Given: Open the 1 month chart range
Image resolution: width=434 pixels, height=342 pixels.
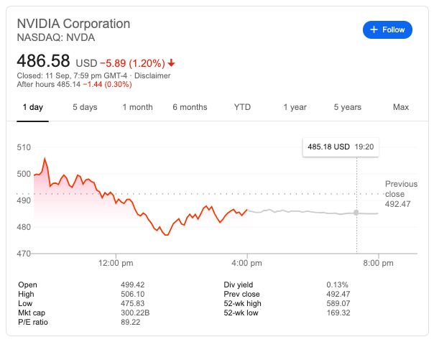Looking at the screenshot, I should [x=137, y=107].
